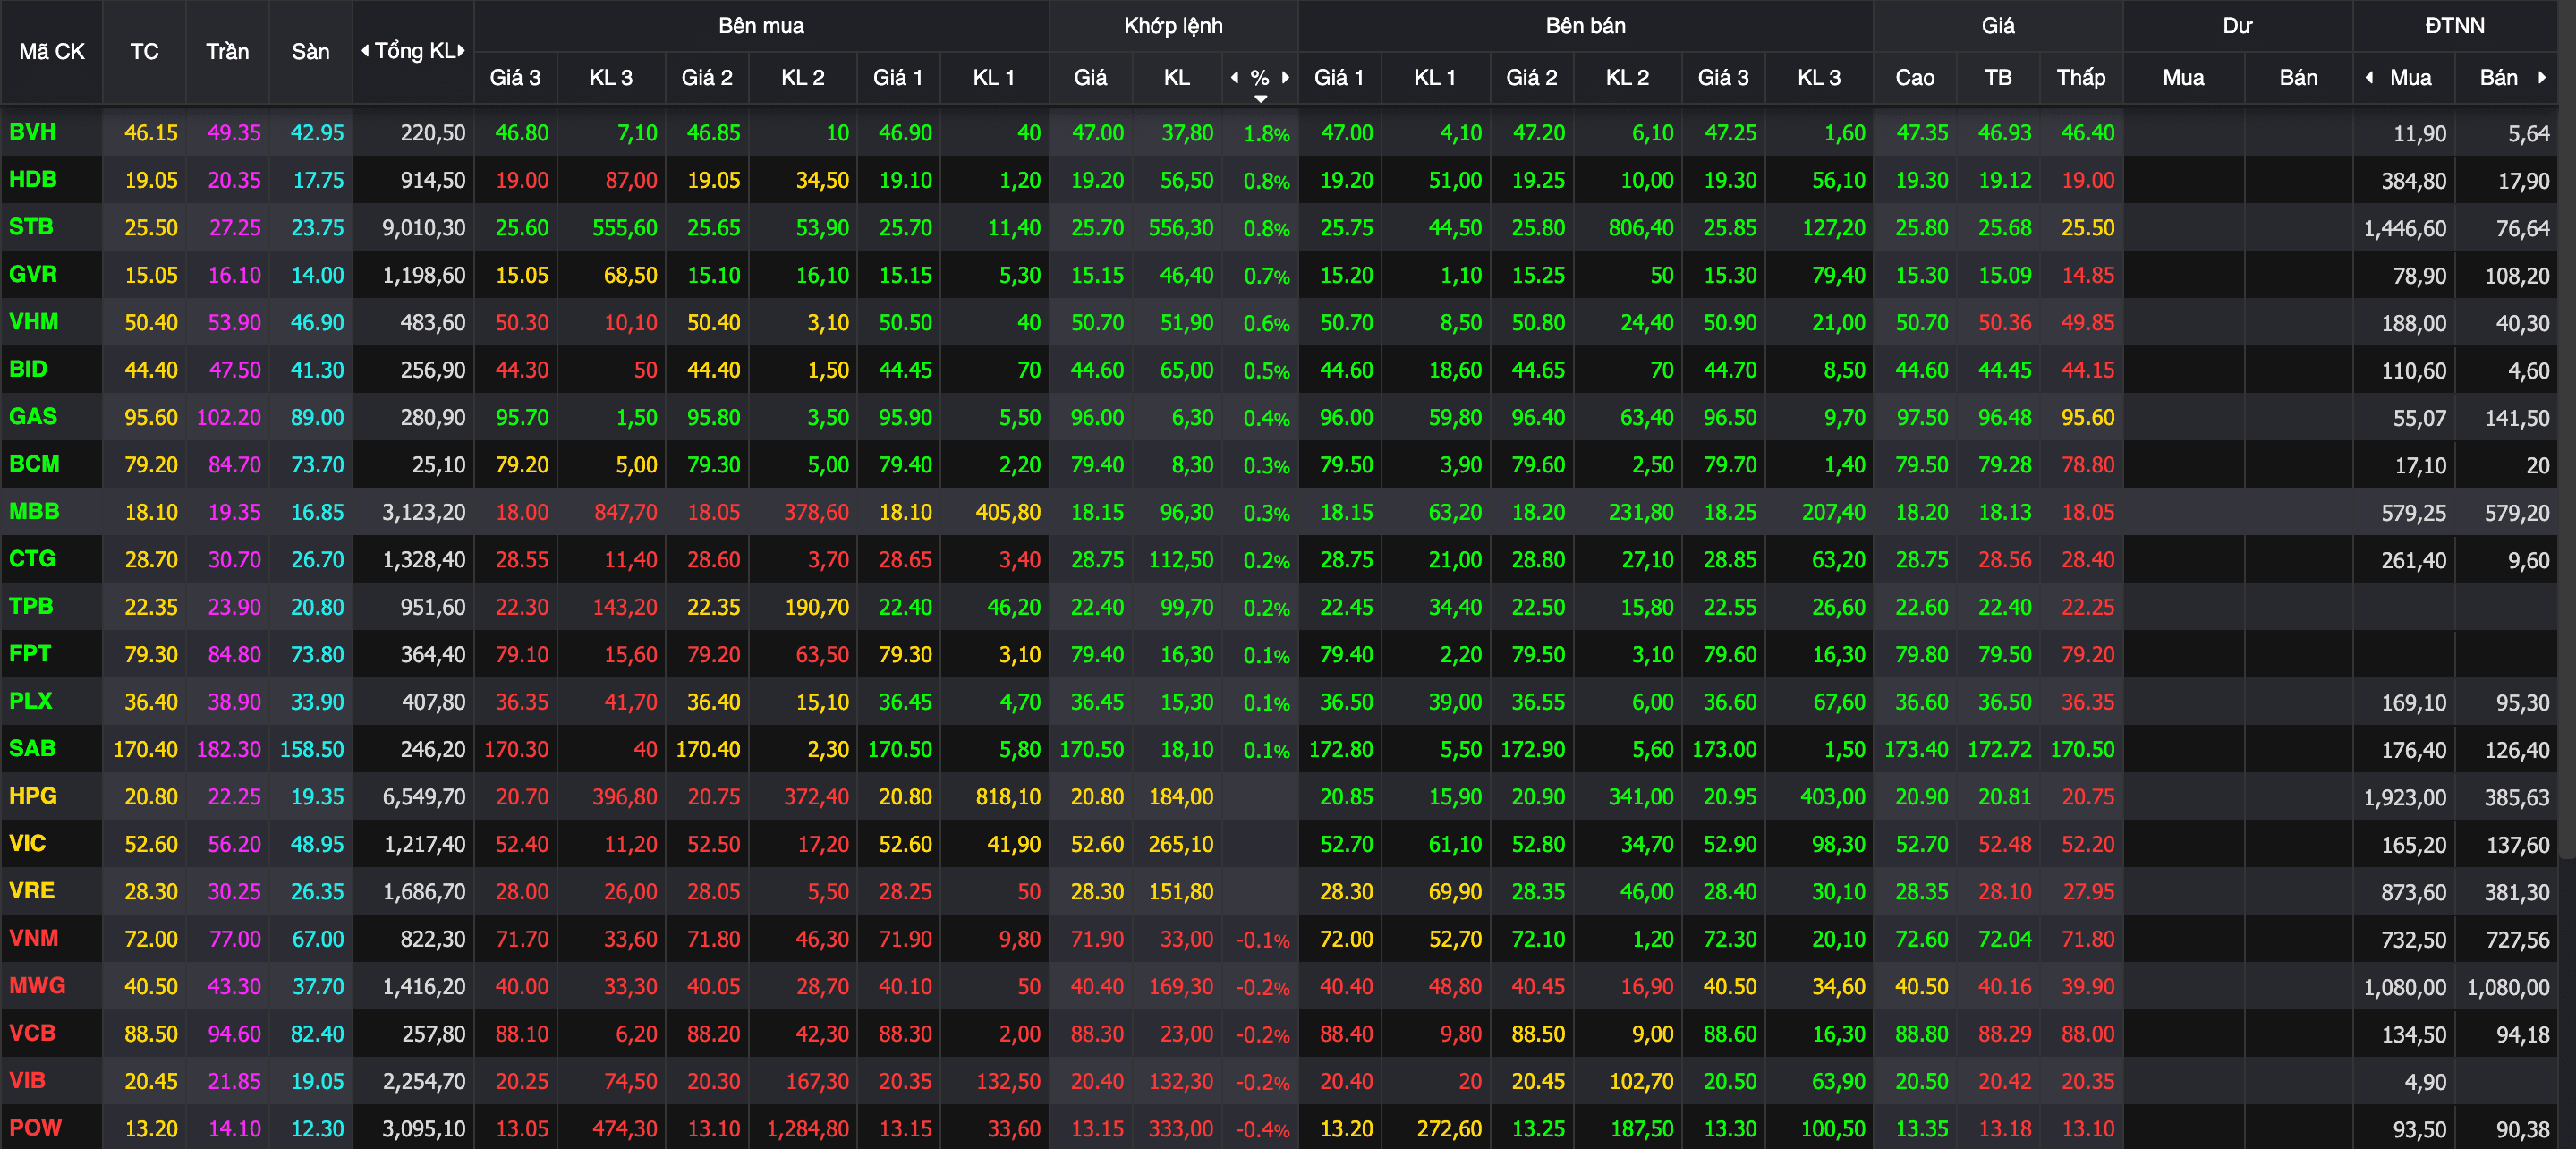Open BID stock symbol
This screenshot has height=1149, width=2576.
(28, 369)
